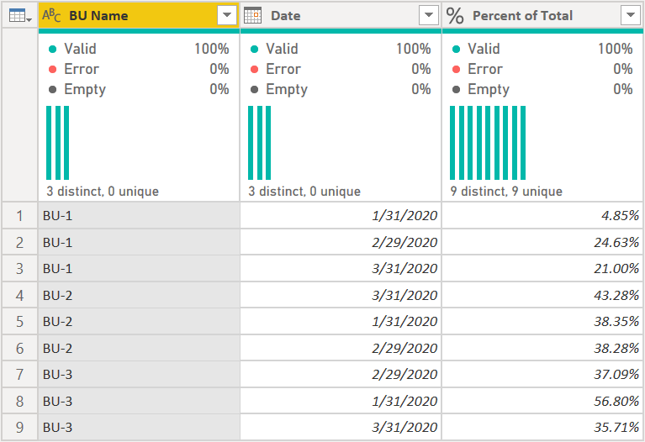
Task: Click date 2/29/2020 in row 7
Action: (341, 374)
